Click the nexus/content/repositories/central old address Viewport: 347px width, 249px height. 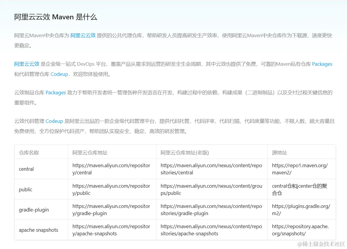pyautogui.click(x=211, y=169)
